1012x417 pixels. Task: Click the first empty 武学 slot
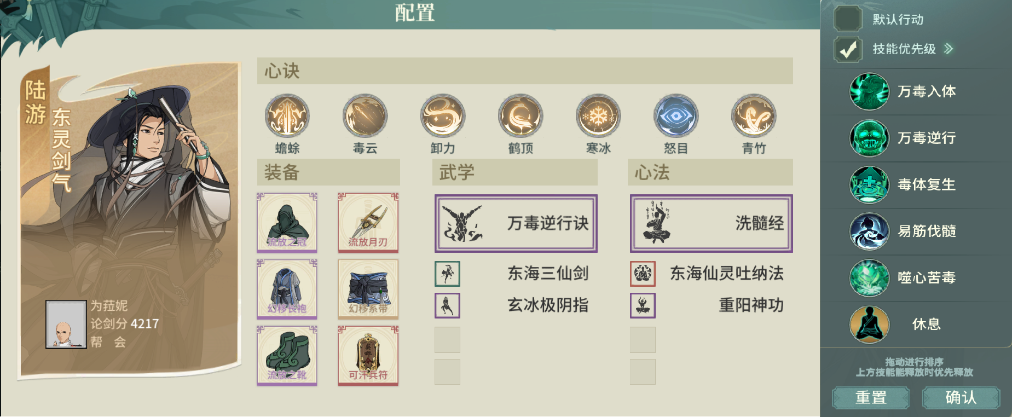click(447, 340)
